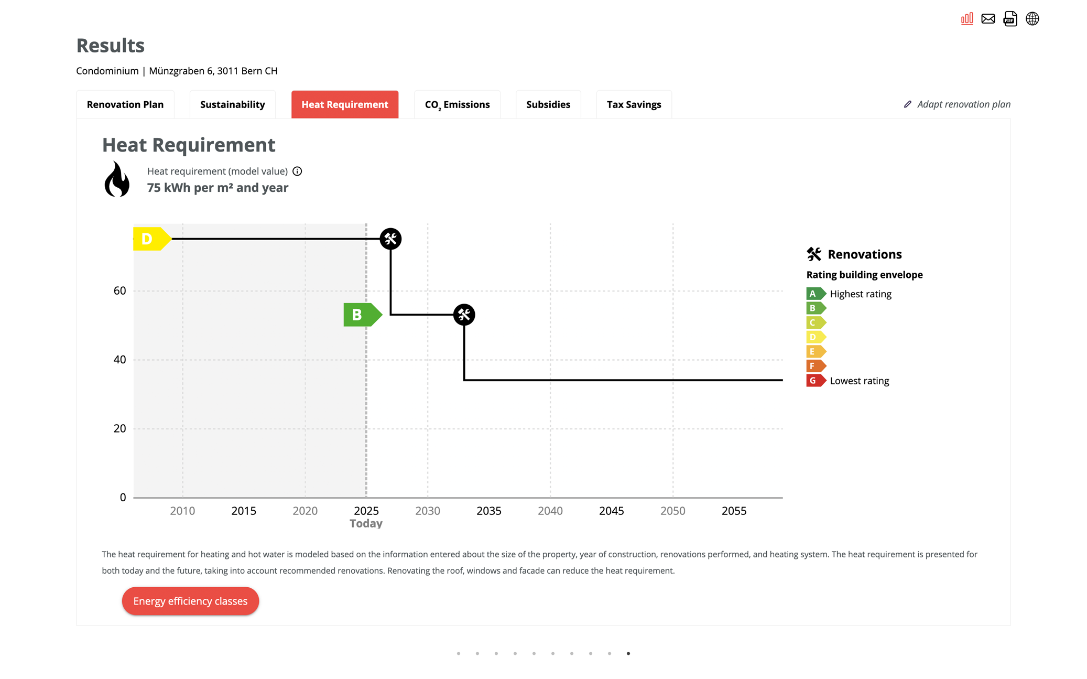
Task: Open the Sustainability tab
Action: (232, 104)
